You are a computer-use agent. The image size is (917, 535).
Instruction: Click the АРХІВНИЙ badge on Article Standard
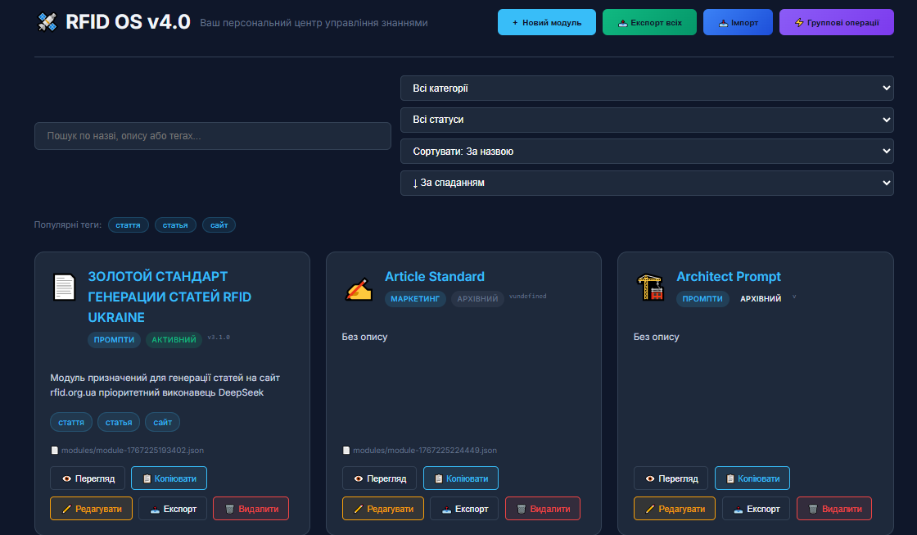(x=477, y=298)
